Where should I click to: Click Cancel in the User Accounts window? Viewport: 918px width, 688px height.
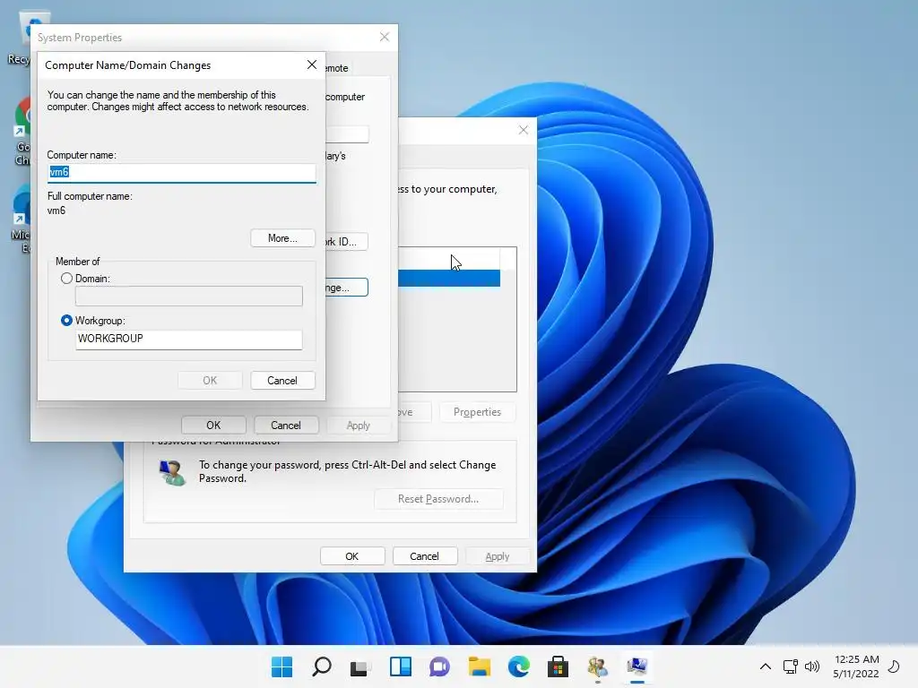coord(424,556)
